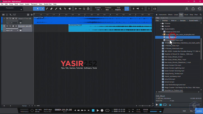
Task: Click the Play button in transport
Action: (98, 110)
